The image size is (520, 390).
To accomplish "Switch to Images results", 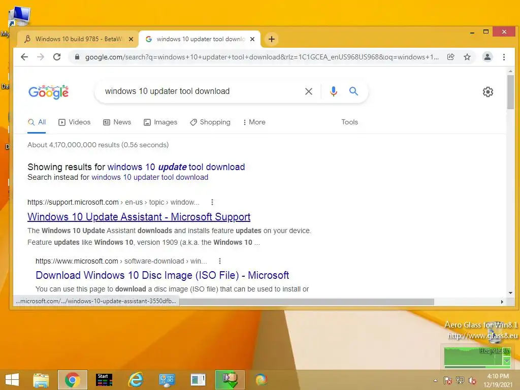I will pos(160,122).
